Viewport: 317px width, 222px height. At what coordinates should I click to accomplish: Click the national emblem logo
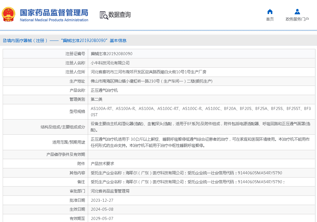tap(9, 15)
